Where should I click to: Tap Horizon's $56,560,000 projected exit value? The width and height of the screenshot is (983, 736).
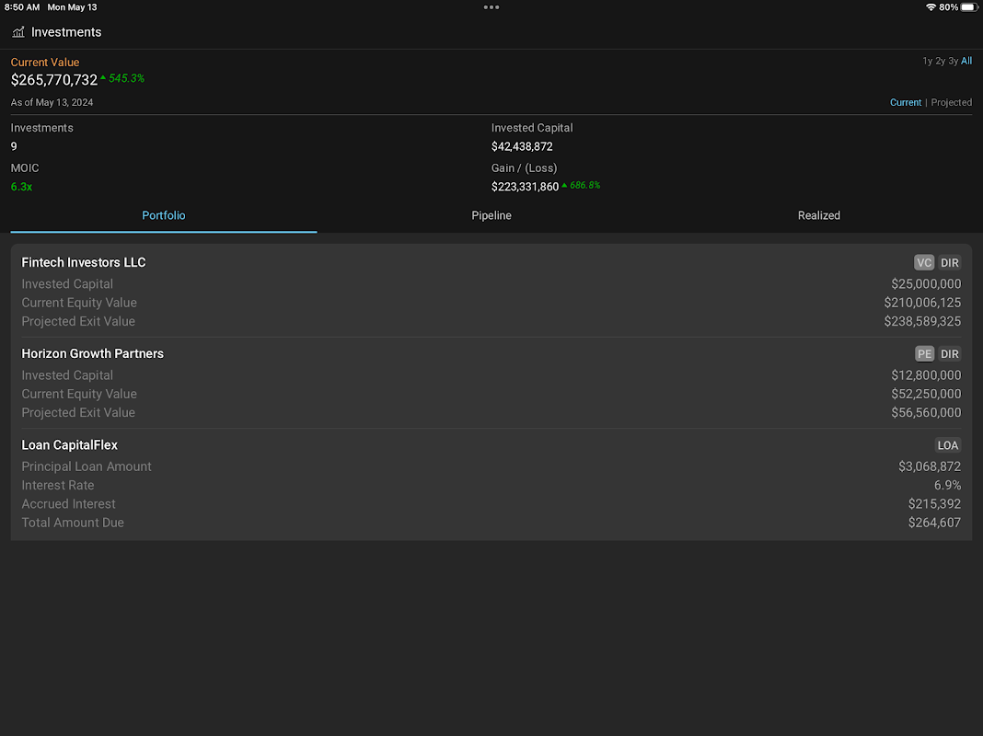926,413
